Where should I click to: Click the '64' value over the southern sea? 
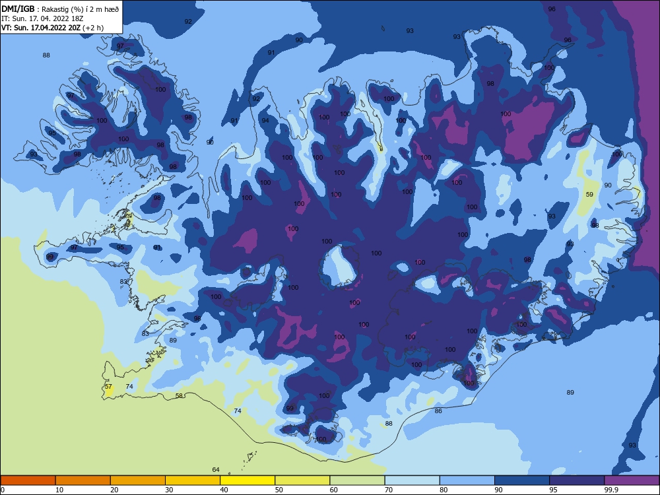[216, 469]
